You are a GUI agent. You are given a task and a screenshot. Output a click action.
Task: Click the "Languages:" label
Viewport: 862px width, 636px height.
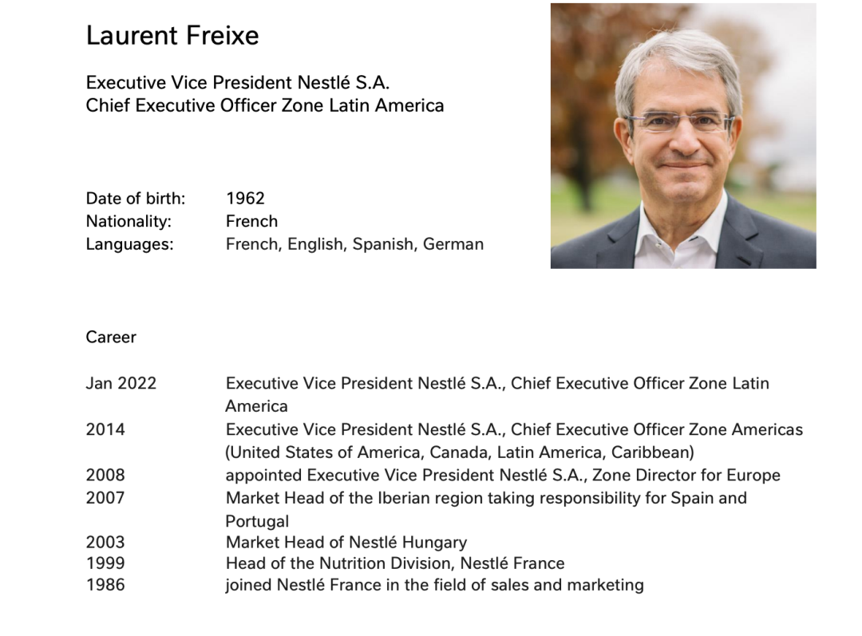[129, 244]
